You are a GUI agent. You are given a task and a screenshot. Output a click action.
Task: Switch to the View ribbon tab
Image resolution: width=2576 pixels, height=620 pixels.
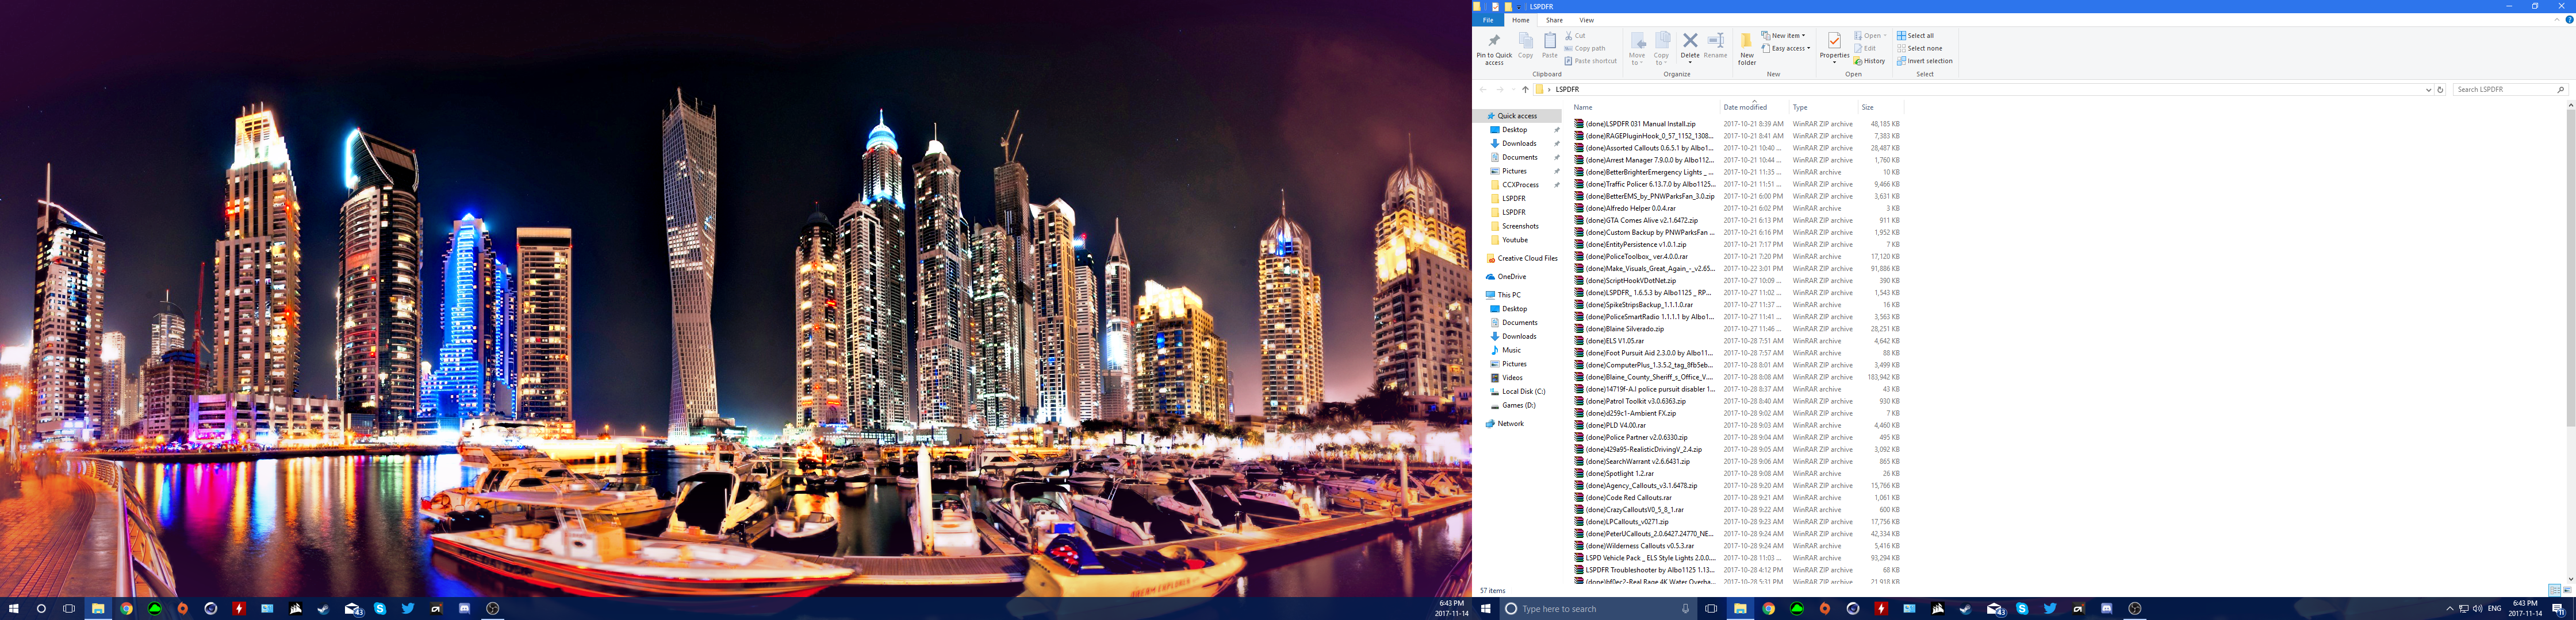[x=1586, y=20]
